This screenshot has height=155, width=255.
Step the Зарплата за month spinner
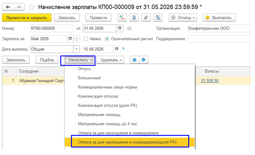77,39
